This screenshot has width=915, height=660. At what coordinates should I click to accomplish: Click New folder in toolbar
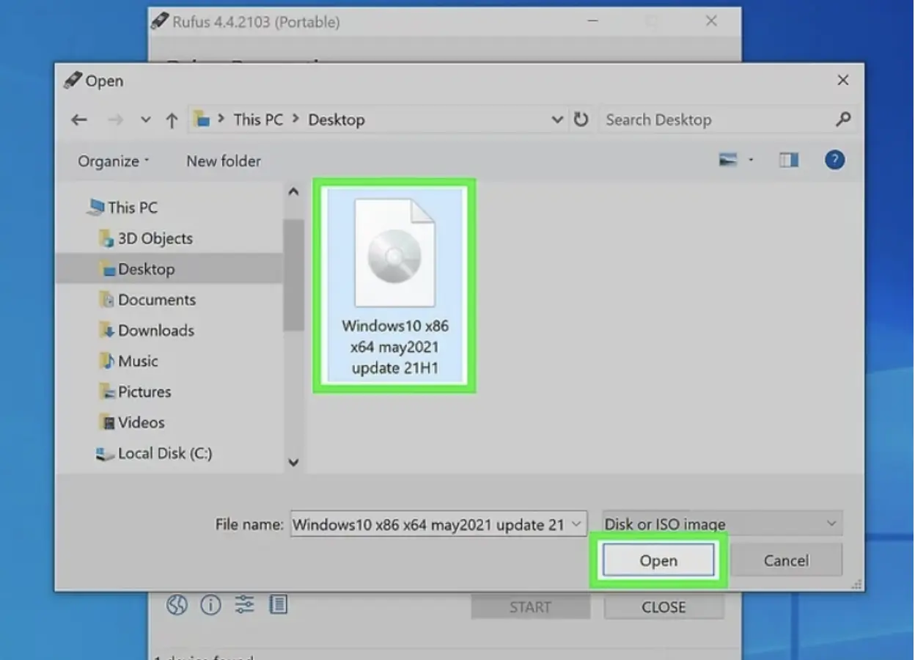pyautogui.click(x=224, y=161)
